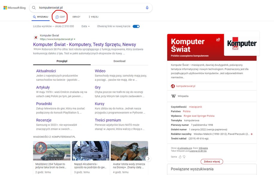Screen dimensions: 274x175
Task: Expand the Redaktor naczelny plus sign
Action: tap(252, 134)
